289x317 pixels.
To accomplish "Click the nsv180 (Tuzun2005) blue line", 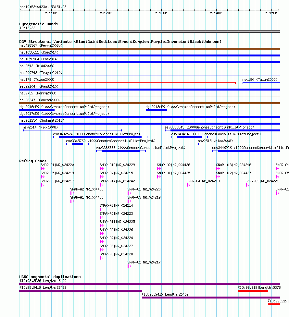I will point(261,82).
